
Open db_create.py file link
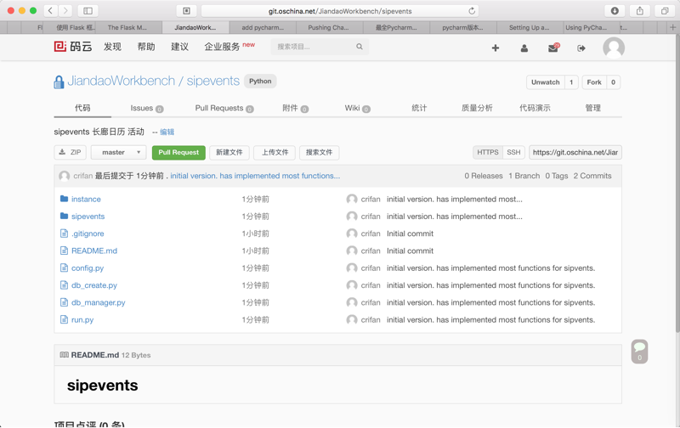(x=94, y=285)
